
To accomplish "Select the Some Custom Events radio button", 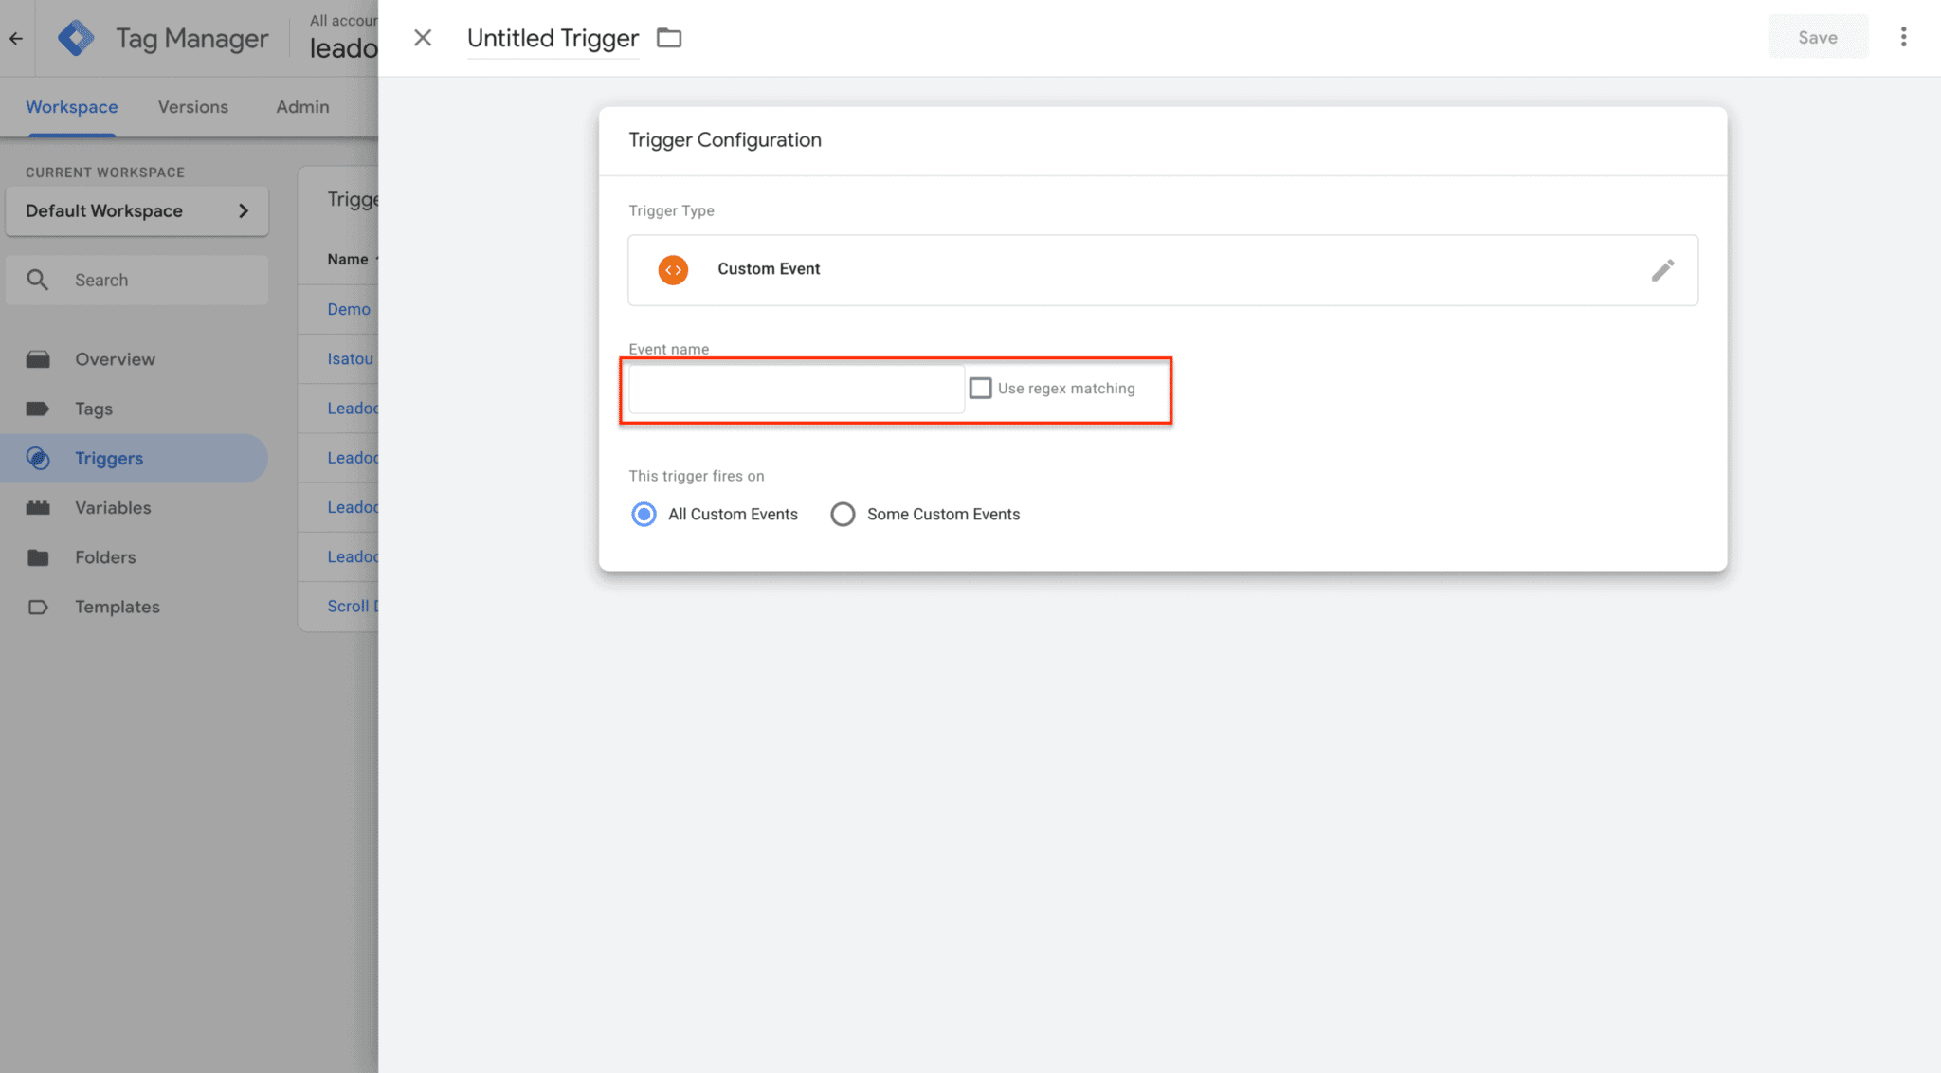I will coord(843,514).
